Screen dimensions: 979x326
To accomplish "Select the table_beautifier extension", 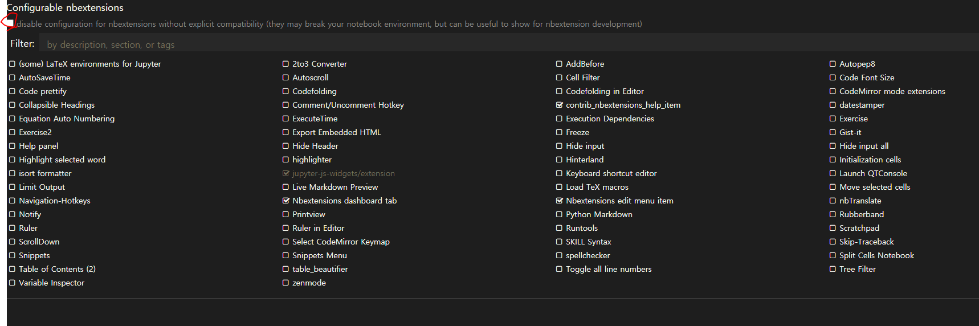I will pyautogui.click(x=320, y=269).
